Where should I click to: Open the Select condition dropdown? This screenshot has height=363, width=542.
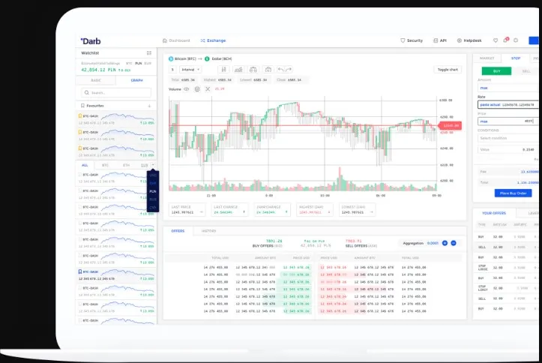(x=508, y=138)
